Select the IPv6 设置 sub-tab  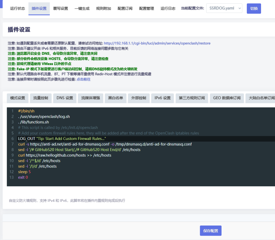162,98
